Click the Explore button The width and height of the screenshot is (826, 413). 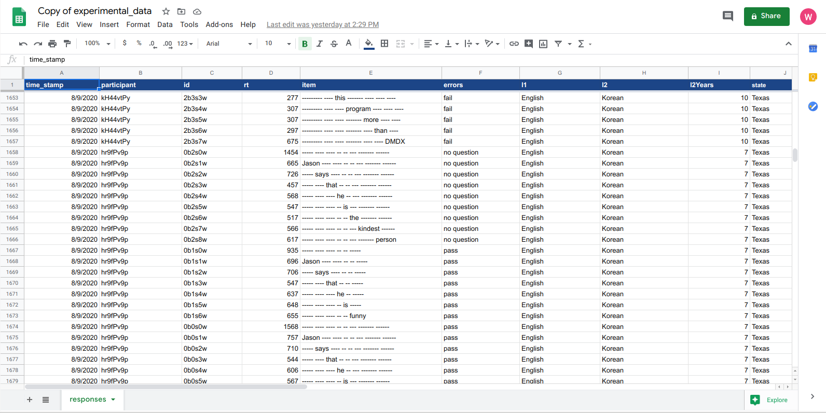pyautogui.click(x=770, y=400)
